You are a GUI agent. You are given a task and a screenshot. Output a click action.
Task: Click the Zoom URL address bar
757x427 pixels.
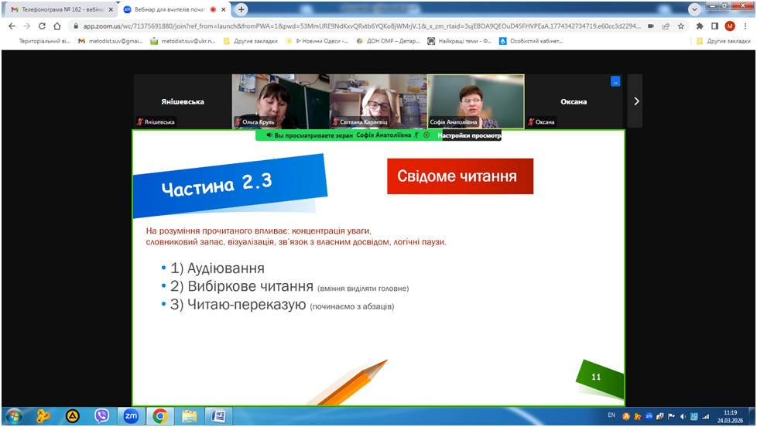point(348,26)
